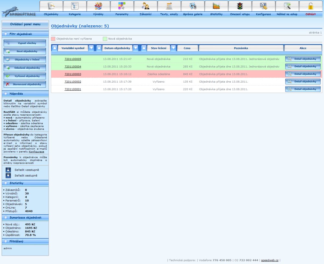Open the Objednávky icon in top navigation
Screen dimensions: 324x264
click(51, 6)
